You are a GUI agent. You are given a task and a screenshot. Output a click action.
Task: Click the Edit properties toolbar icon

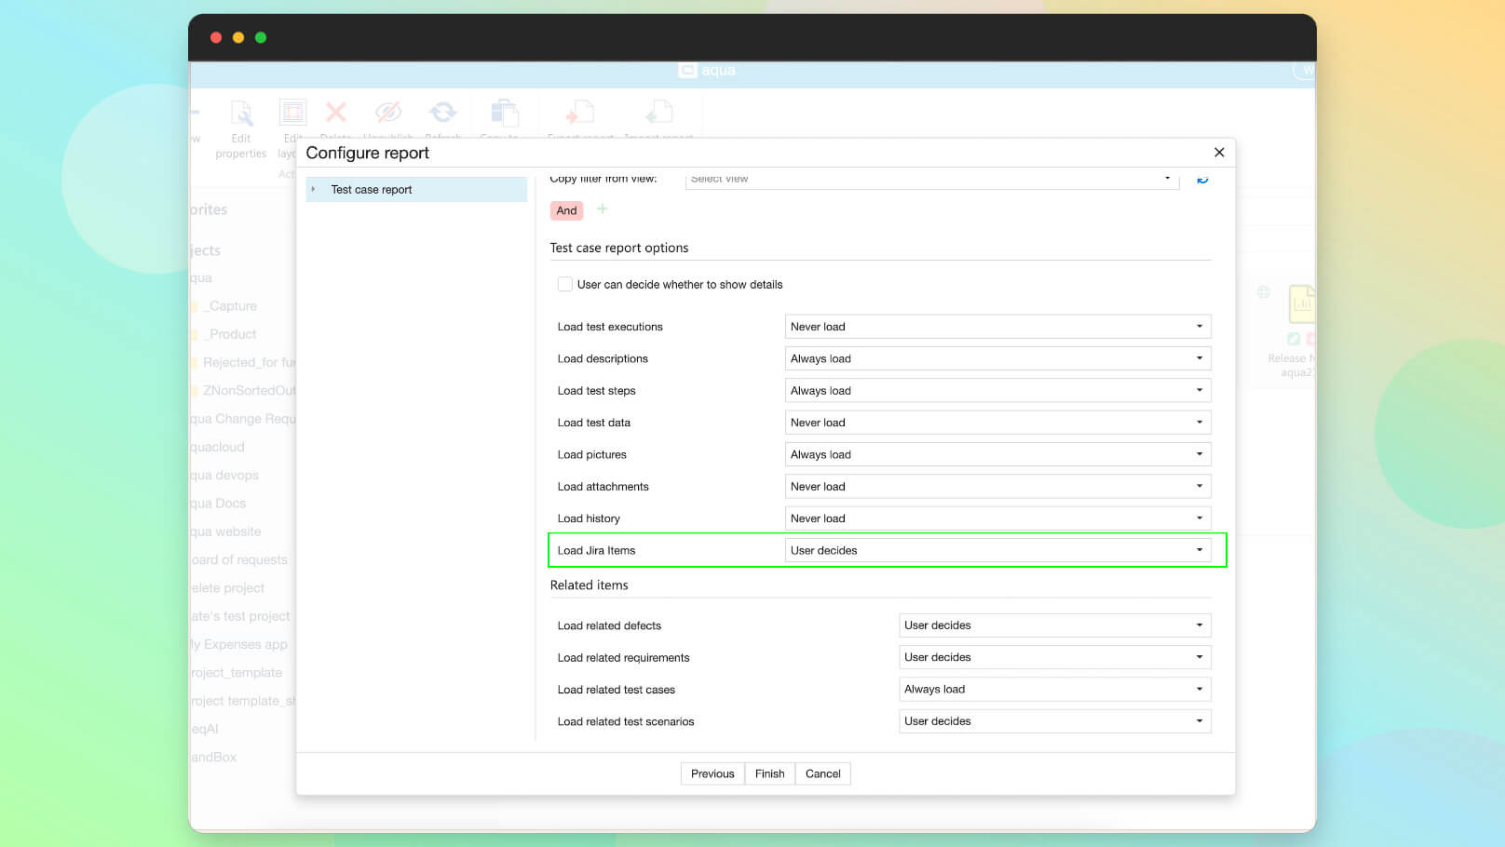(x=241, y=114)
